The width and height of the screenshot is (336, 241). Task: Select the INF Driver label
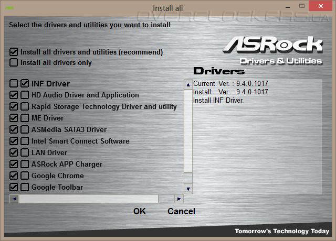point(50,84)
